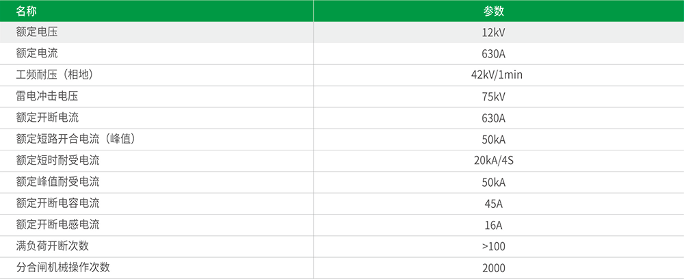Select the 16A value cell
The height and width of the screenshot is (279, 684).
(x=493, y=225)
